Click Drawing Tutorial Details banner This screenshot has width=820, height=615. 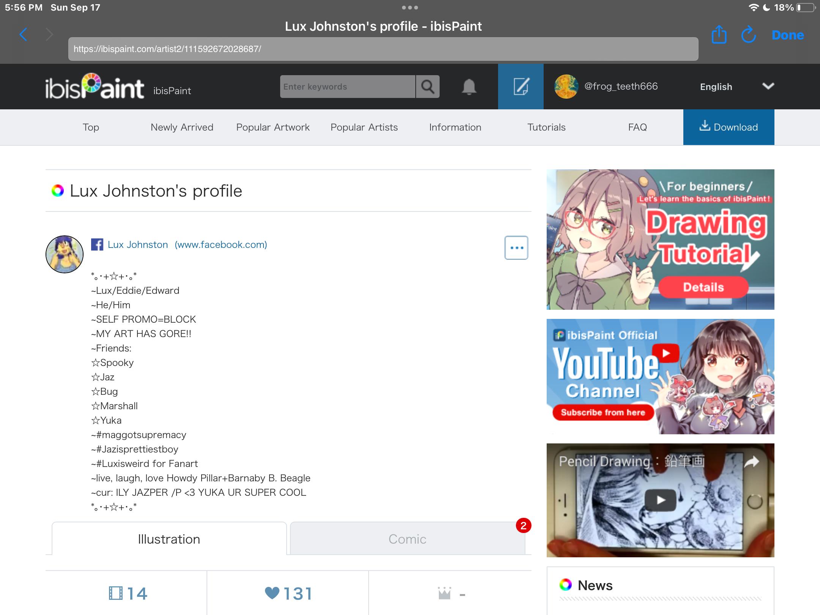pos(703,287)
